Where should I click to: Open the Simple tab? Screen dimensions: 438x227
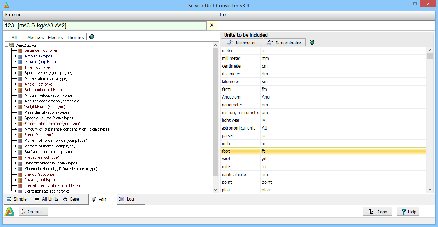click(17, 199)
